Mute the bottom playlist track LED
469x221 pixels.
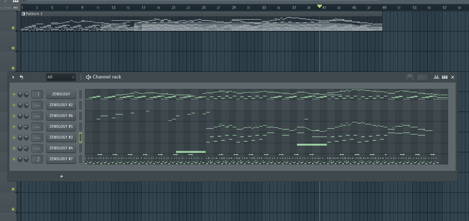tap(13, 209)
